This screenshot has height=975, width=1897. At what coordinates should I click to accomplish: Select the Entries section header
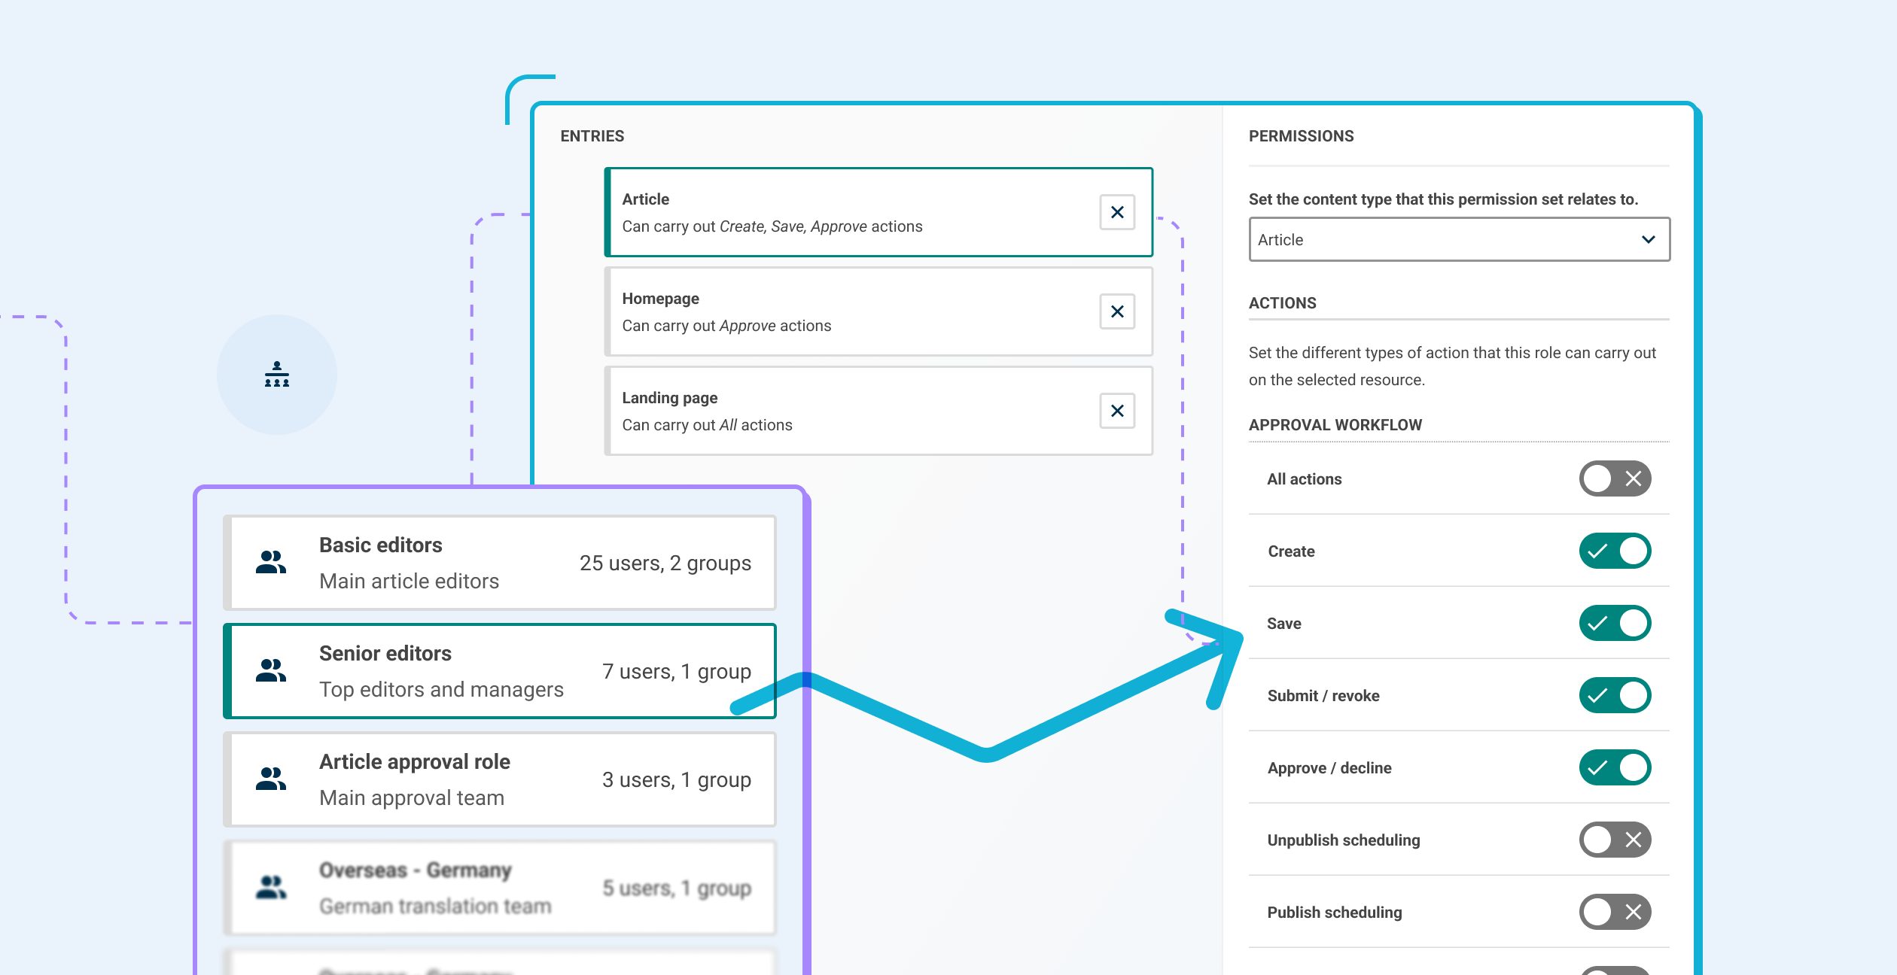point(592,136)
